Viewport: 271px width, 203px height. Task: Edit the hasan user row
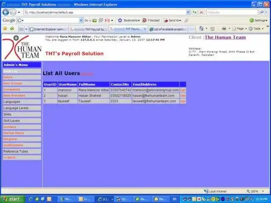coord(183,96)
